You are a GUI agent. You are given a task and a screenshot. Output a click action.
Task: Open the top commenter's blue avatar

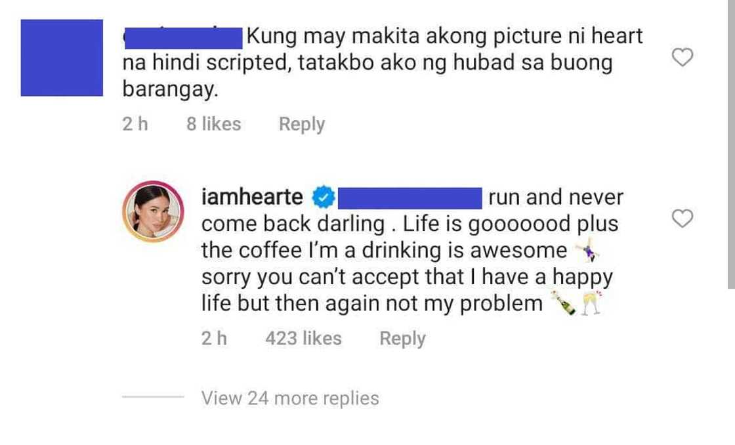[62, 58]
